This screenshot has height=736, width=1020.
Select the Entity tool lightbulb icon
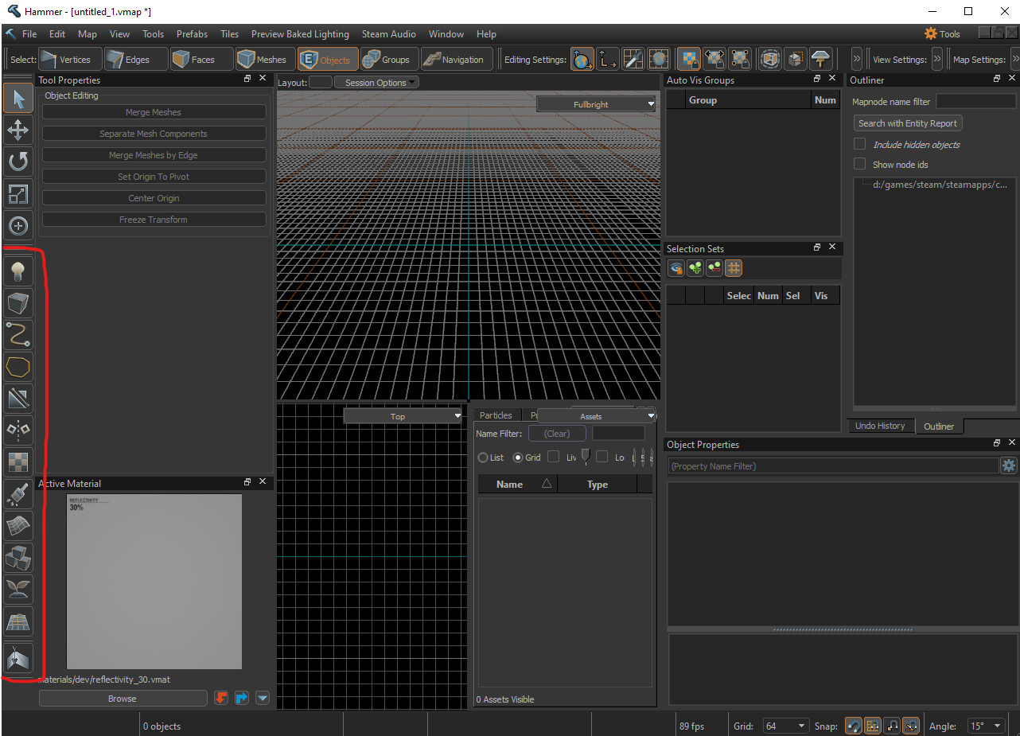click(x=18, y=271)
